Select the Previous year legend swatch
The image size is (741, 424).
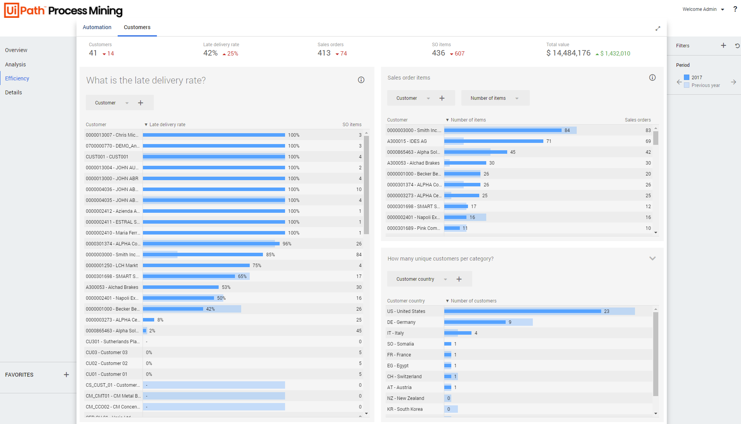click(x=686, y=85)
